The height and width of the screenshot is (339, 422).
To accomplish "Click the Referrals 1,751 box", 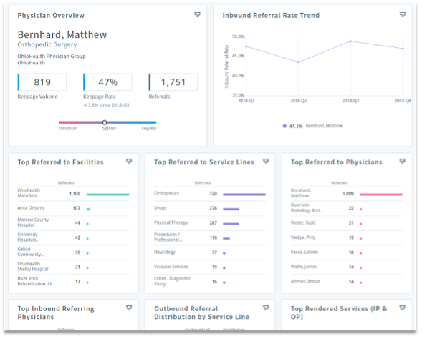I will point(173,82).
